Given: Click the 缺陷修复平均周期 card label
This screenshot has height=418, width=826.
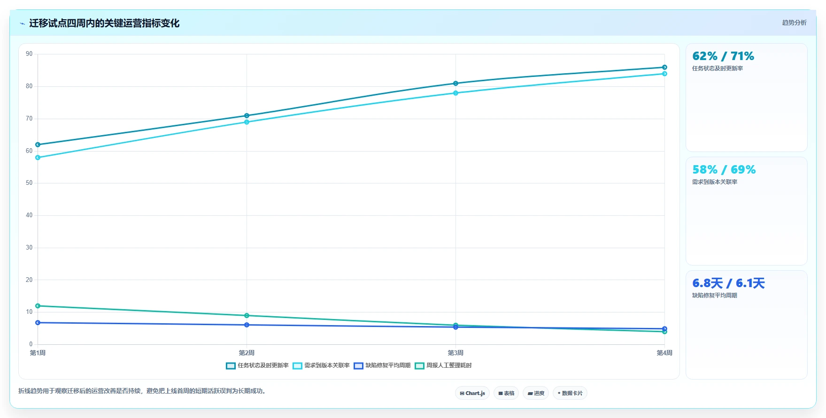Looking at the screenshot, I should tap(715, 296).
